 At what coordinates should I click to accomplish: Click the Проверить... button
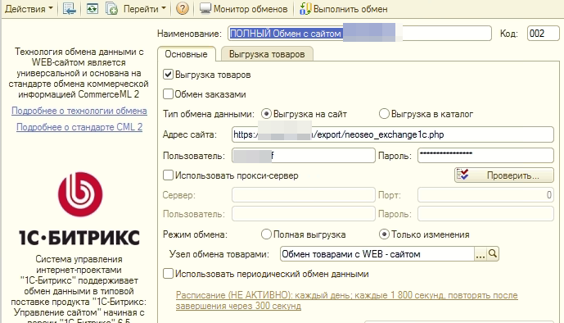click(504, 175)
